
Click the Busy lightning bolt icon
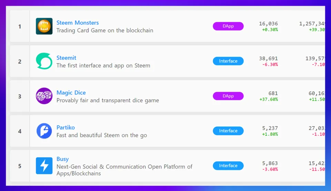(44, 166)
